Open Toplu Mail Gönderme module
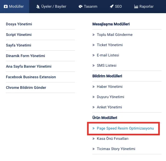The image size is (166, 161). click(x=115, y=35)
